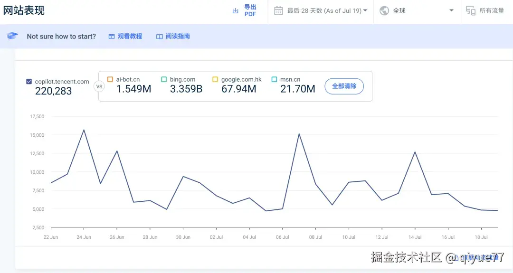The height and width of the screenshot is (273, 513).
Task: Click the 3.359B value for bing.com
Action: 186,89
